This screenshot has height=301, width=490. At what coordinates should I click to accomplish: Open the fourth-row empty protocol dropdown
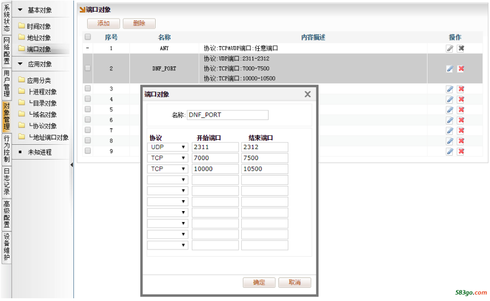point(168,180)
